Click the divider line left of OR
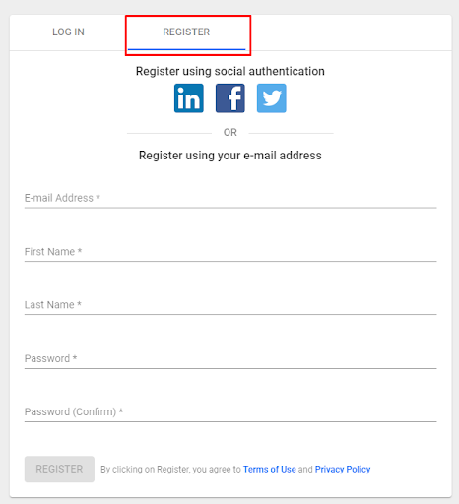The width and height of the screenshot is (459, 504). (x=169, y=133)
